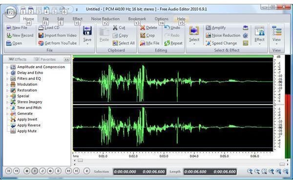Screen dimensions: 293x180
Task: Open the Save dropdown arrow
Action: (x=87, y=44)
